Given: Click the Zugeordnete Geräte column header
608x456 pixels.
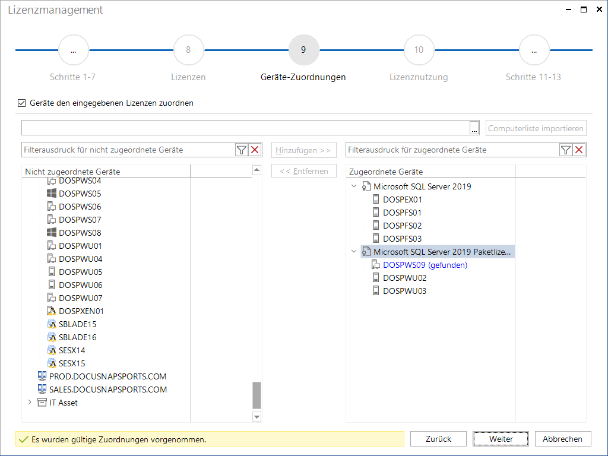Looking at the screenshot, I should click(430, 172).
